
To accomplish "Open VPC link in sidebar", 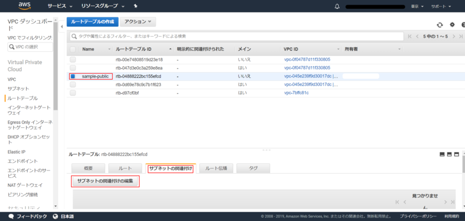I will point(12,80).
